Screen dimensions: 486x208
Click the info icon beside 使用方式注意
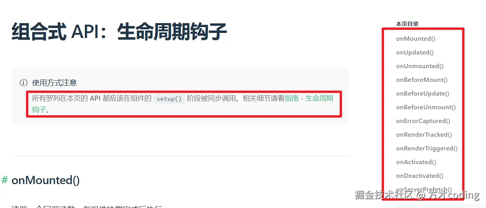[x=24, y=83]
